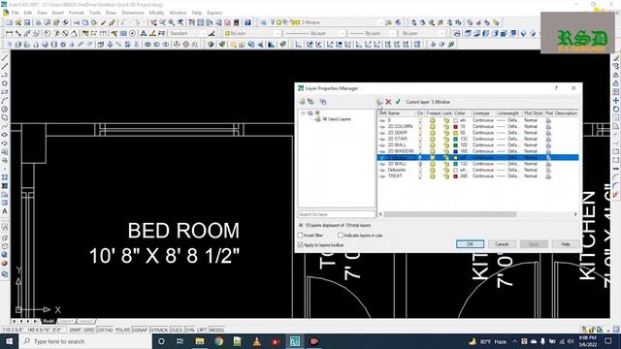This screenshot has height=349, width=621.
Task: Open the Layer States Manager icon
Action: point(323,102)
